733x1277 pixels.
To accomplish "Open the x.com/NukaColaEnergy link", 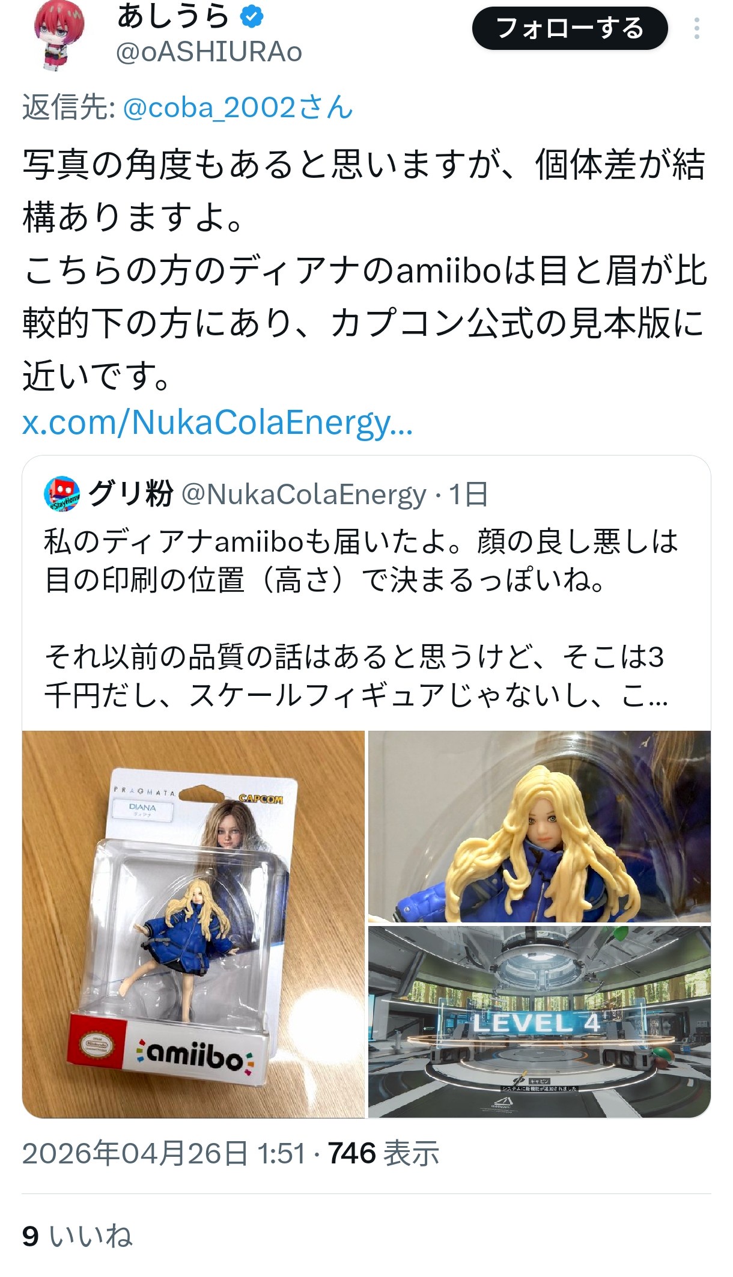I will point(217,422).
